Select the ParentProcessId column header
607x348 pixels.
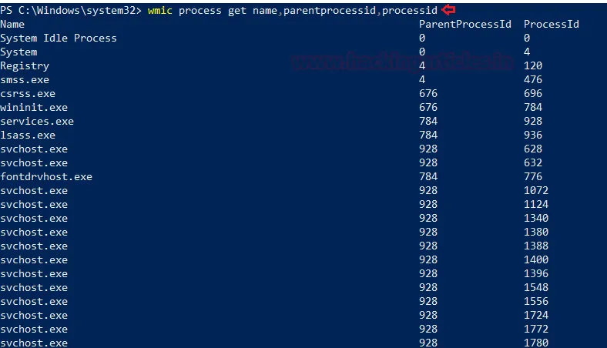point(465,24)
